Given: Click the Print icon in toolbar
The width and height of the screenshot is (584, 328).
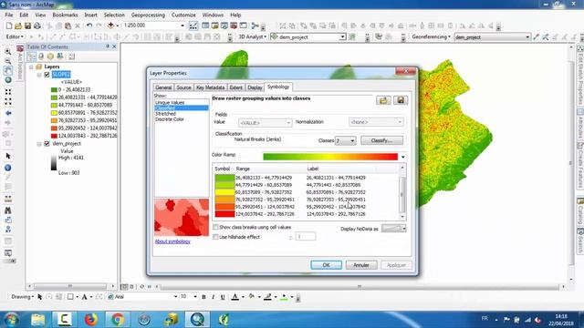Looking at the screenshot, I should coord(37,26).
